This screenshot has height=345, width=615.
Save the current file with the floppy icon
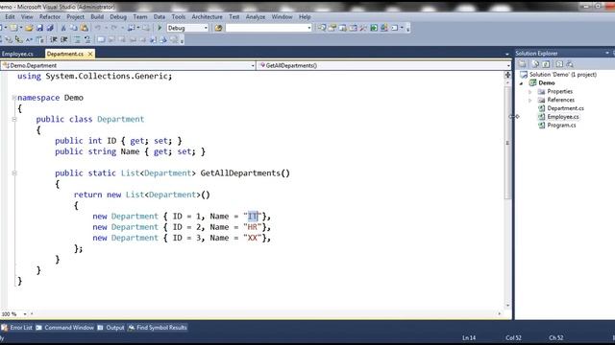coord(39,28)
